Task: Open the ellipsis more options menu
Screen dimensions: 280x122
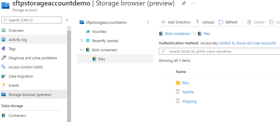Action: pyautogui.click(x=193, y=3)
